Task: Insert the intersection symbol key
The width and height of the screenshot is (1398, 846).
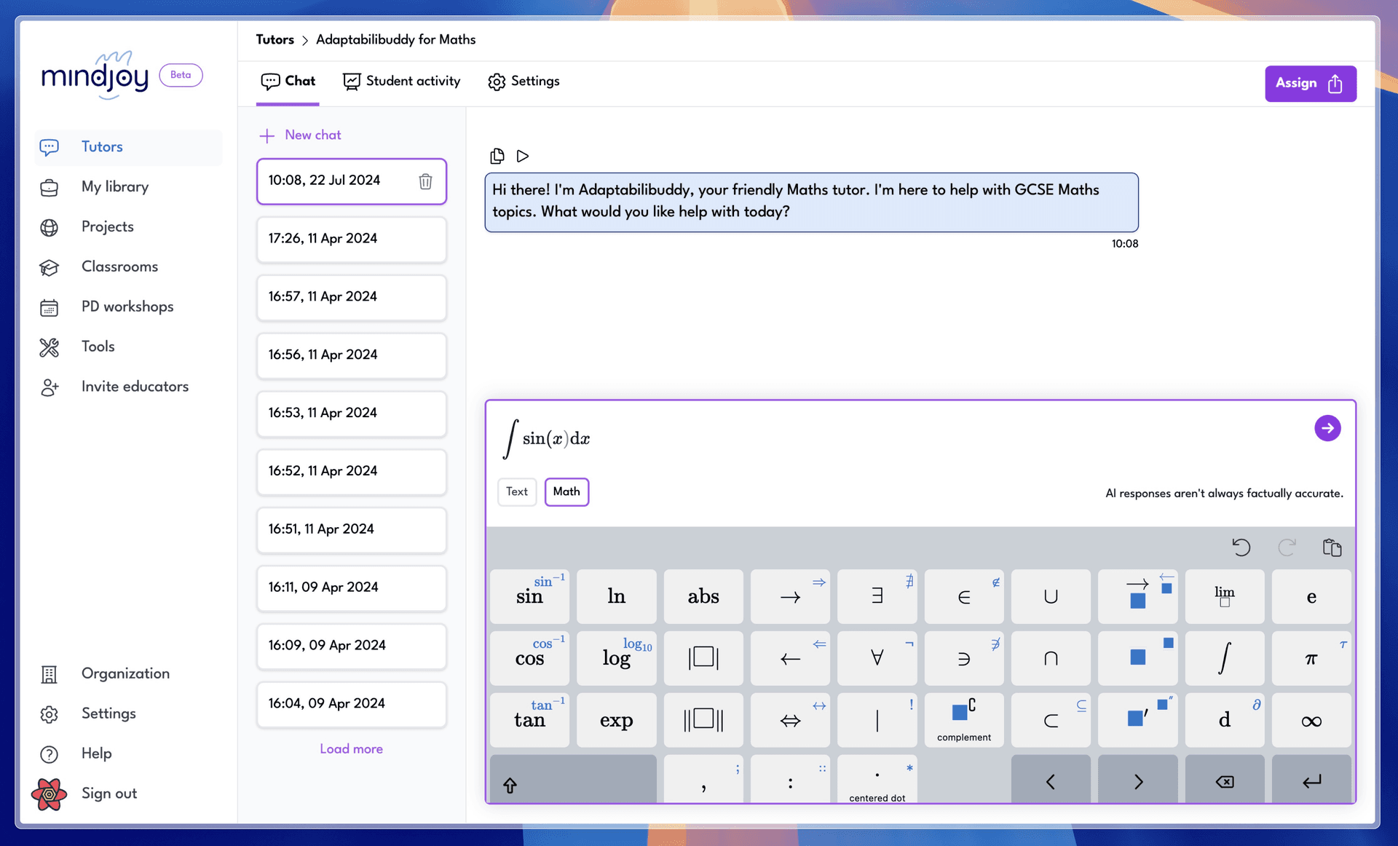Action: tap(1050, 658)
